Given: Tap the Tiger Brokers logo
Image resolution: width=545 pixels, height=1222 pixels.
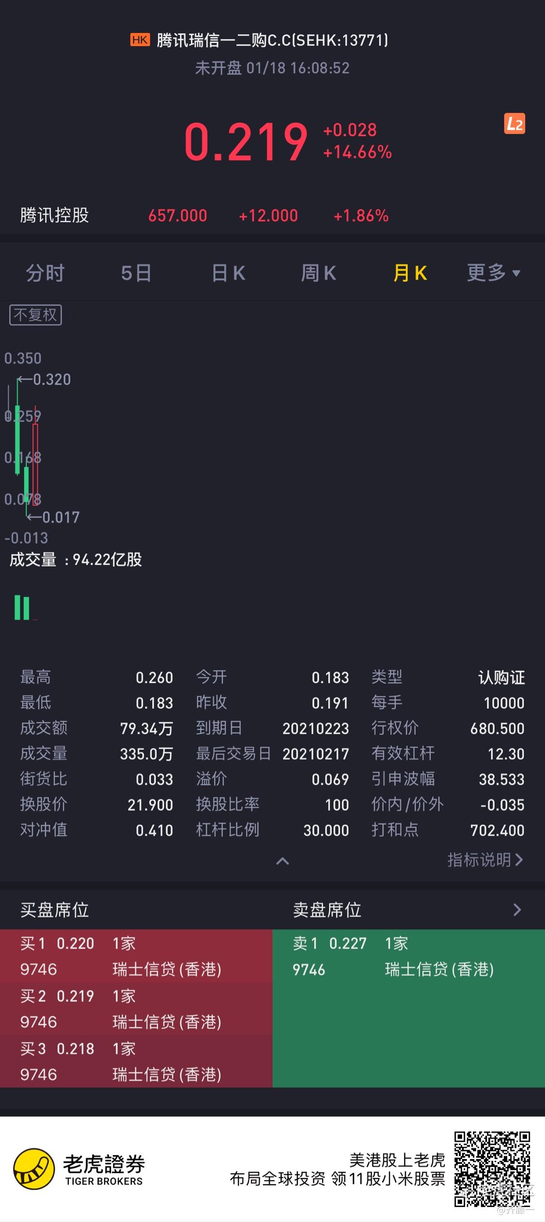Looking at the screenshot, I should 79,1169.
